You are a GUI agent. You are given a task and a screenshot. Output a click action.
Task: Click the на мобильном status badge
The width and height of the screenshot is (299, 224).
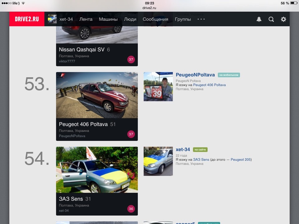click(x=229, y=75)
